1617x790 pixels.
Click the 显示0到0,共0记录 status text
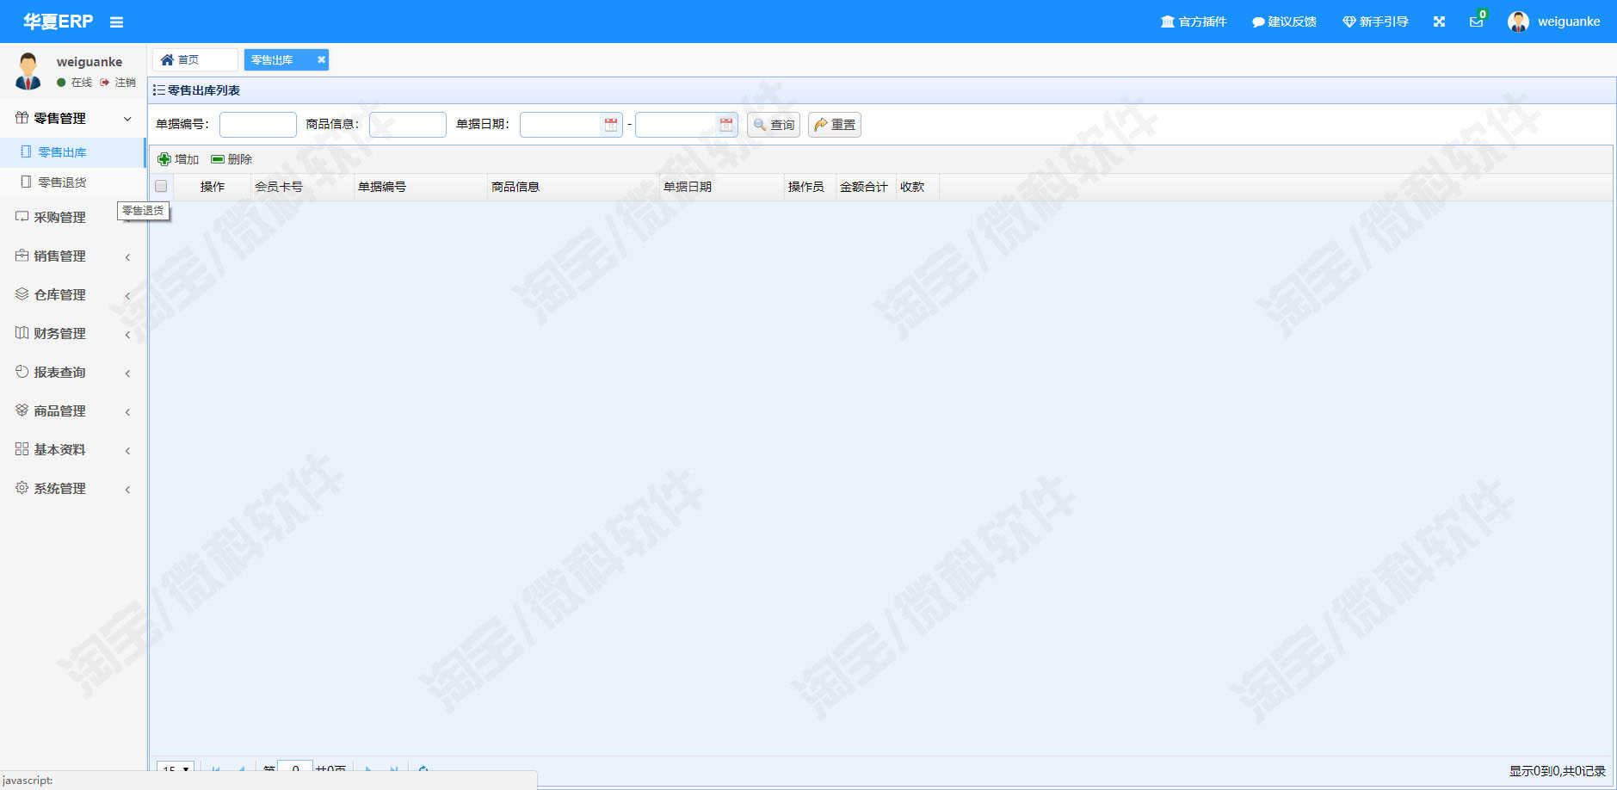(x=1558, y=771)
